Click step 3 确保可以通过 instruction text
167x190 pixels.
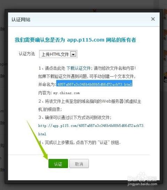point(75,117)
